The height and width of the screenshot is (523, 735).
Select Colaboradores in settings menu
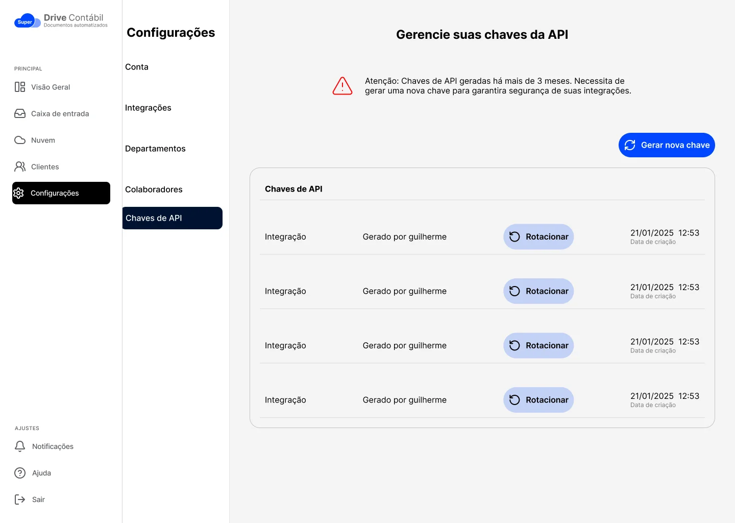154,189
